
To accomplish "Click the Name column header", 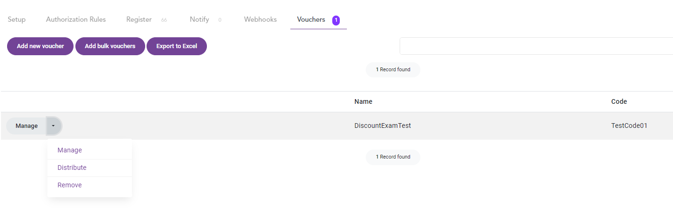I will pyautogui.click(x=363, y=101).
